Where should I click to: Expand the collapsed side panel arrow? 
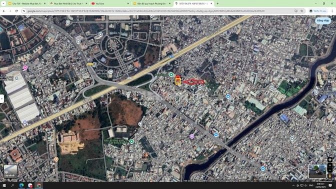[1, 99]
